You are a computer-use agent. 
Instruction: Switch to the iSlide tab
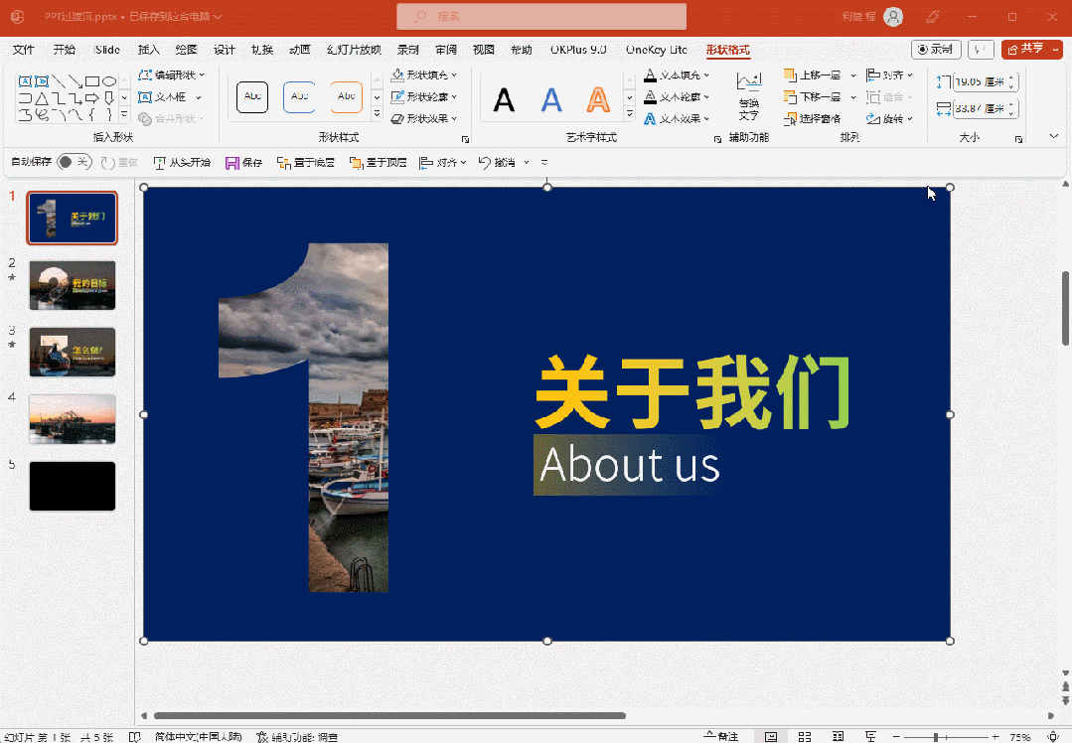tap(106, 50)
